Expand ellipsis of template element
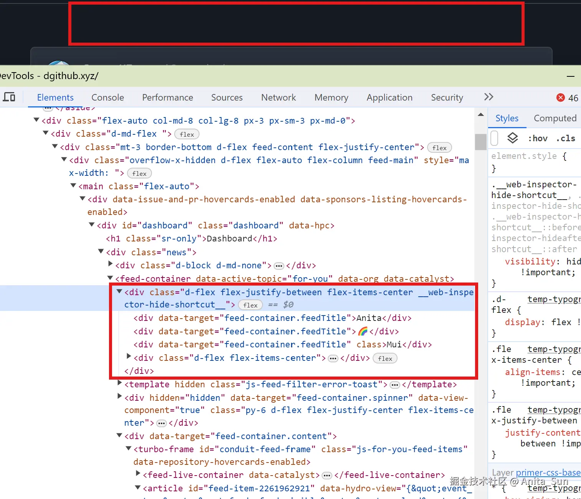 tap(395, 385)
